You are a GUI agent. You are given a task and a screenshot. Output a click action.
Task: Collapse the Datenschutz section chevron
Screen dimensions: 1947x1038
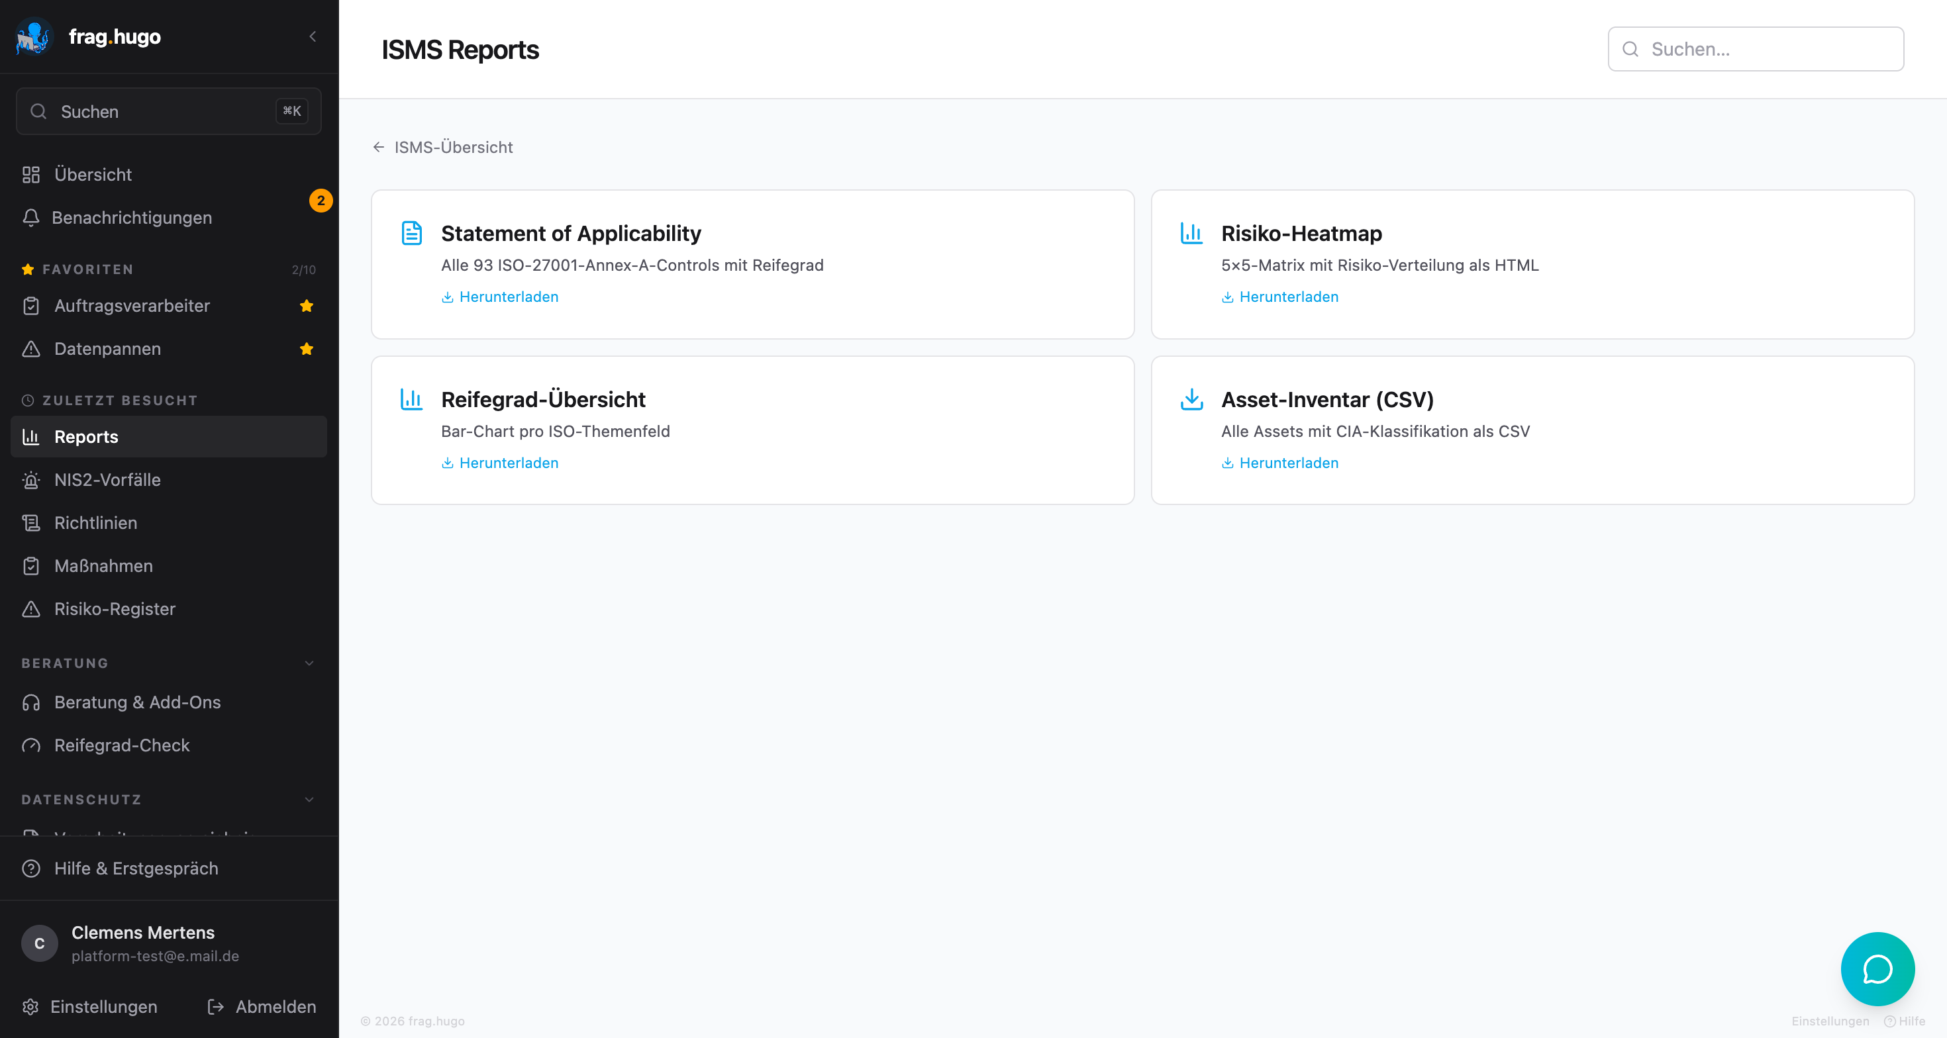coord(309,799)
